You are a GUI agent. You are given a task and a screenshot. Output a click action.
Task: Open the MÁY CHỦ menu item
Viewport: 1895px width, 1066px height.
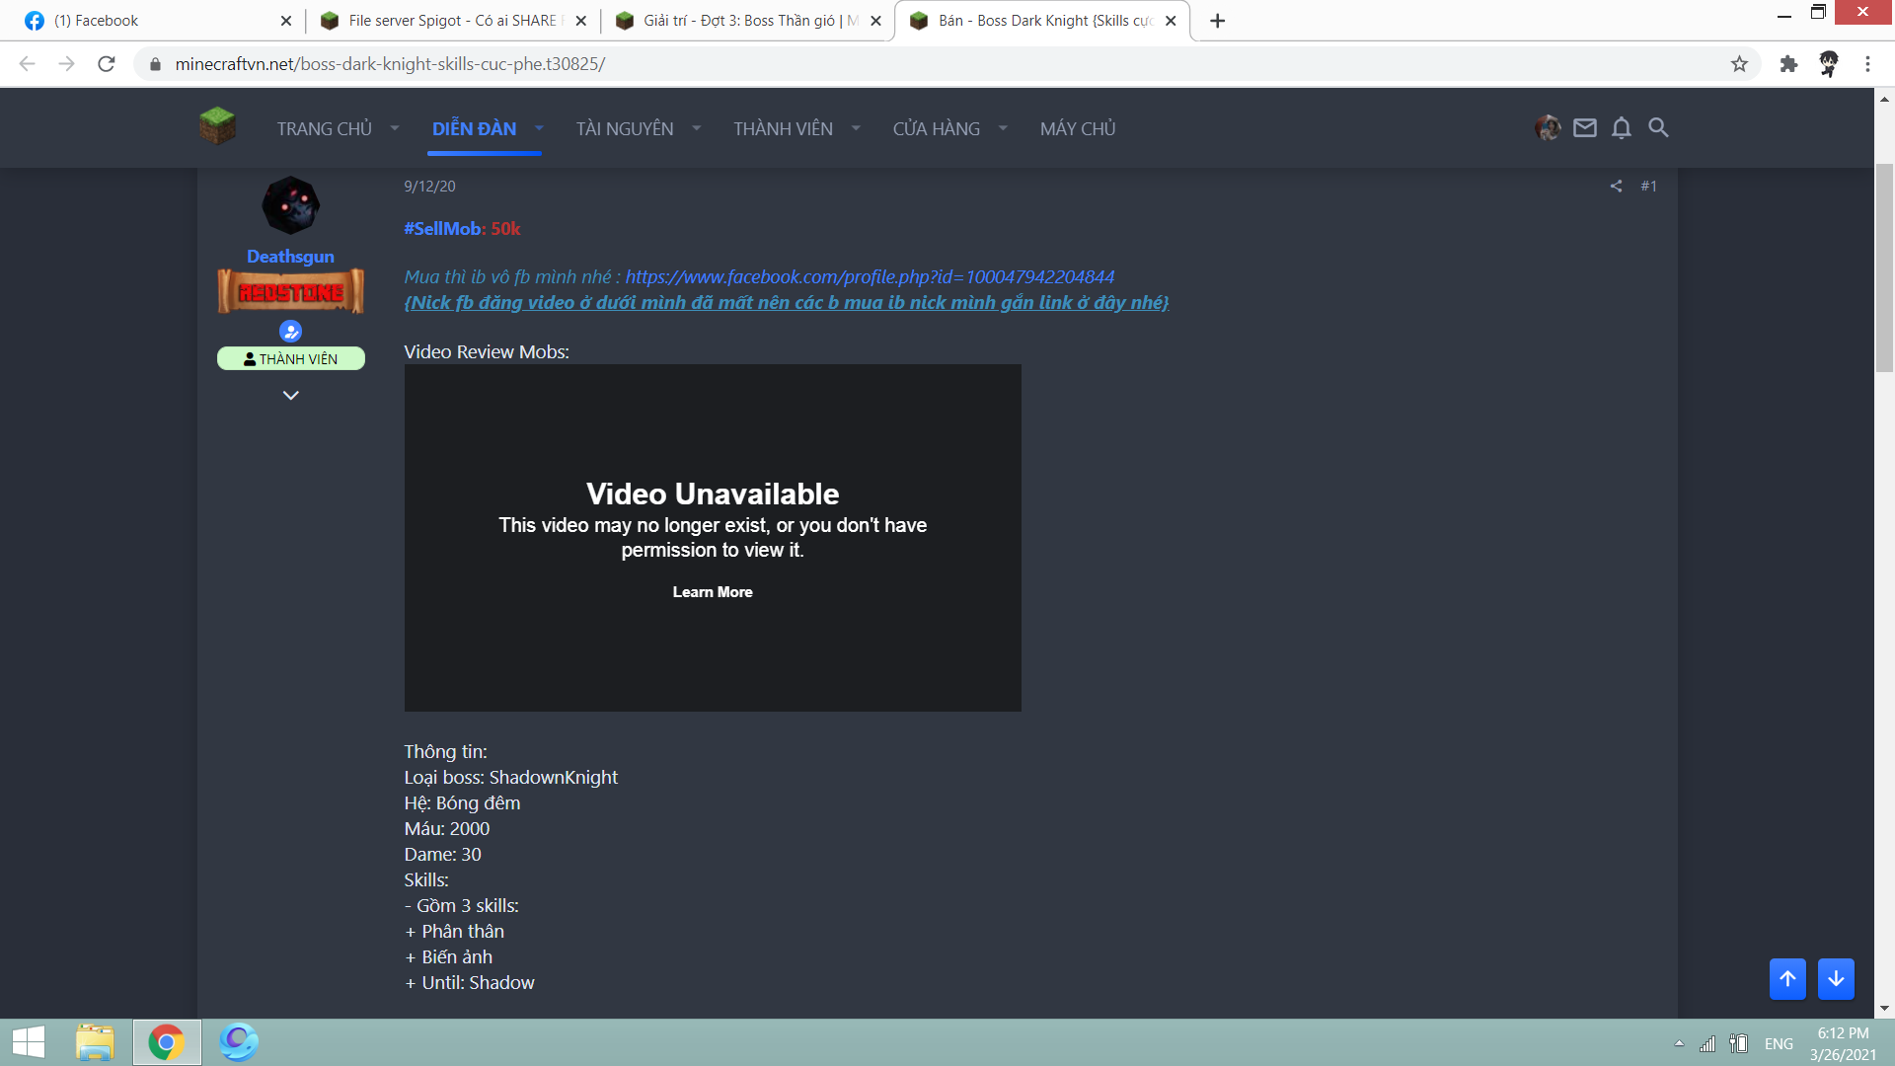pos(1077,128)
